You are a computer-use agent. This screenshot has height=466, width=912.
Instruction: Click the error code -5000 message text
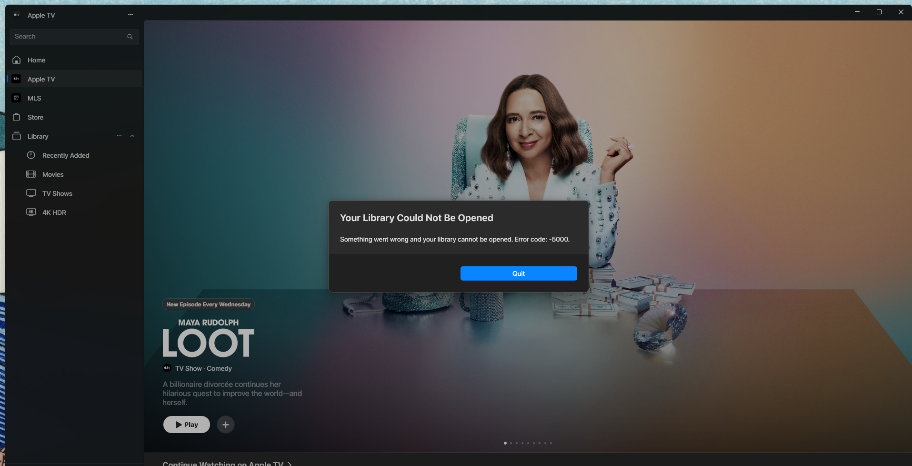(455, 239)
